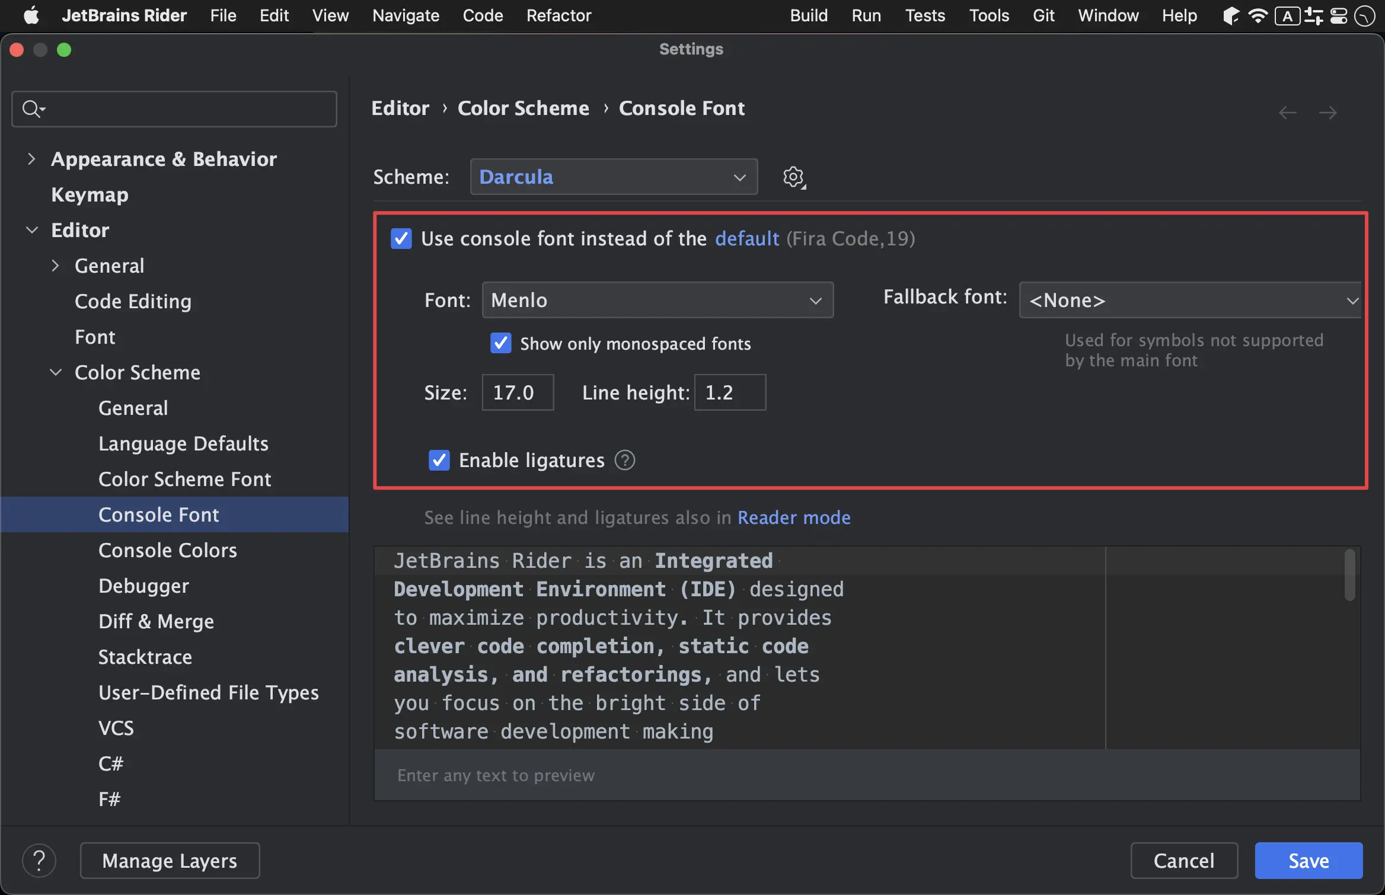Image resolution: width=1385 pixels, height=895 pixels.
Task: Open the Navigate menu
Action: 406,15
